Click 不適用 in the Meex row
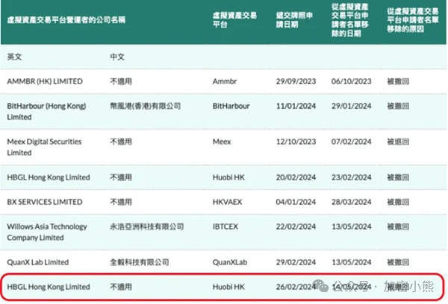Image resolution: width=448 pixels, height=304 pixels. tap(121, 142)
